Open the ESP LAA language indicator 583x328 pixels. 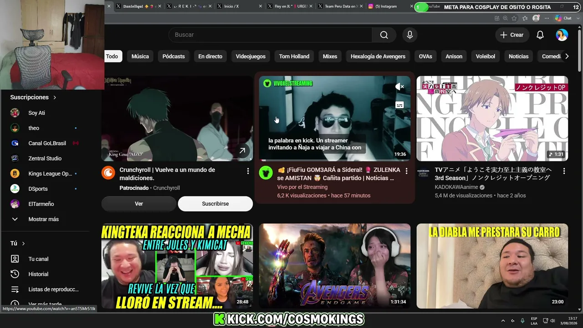tap(534, 321)
